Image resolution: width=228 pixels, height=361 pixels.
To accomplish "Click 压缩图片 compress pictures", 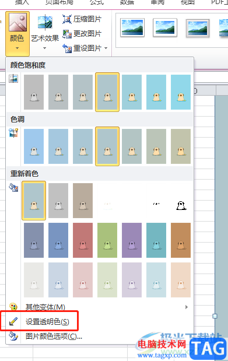I will (x=82, y=19).
